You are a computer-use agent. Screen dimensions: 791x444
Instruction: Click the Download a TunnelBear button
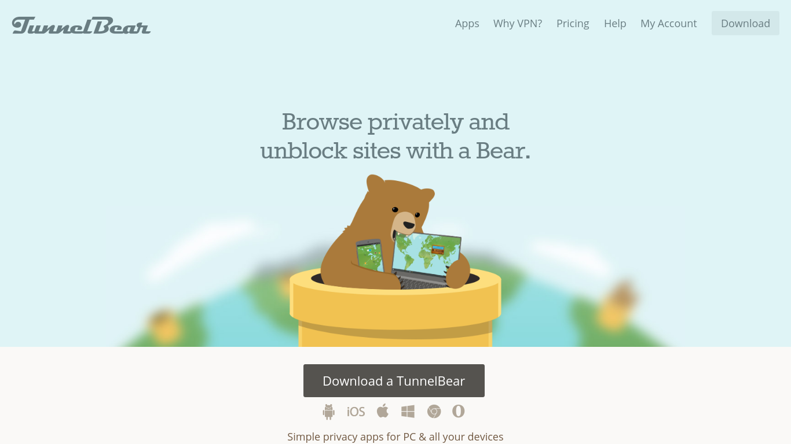pyautogui.click(x=394, y=380)
